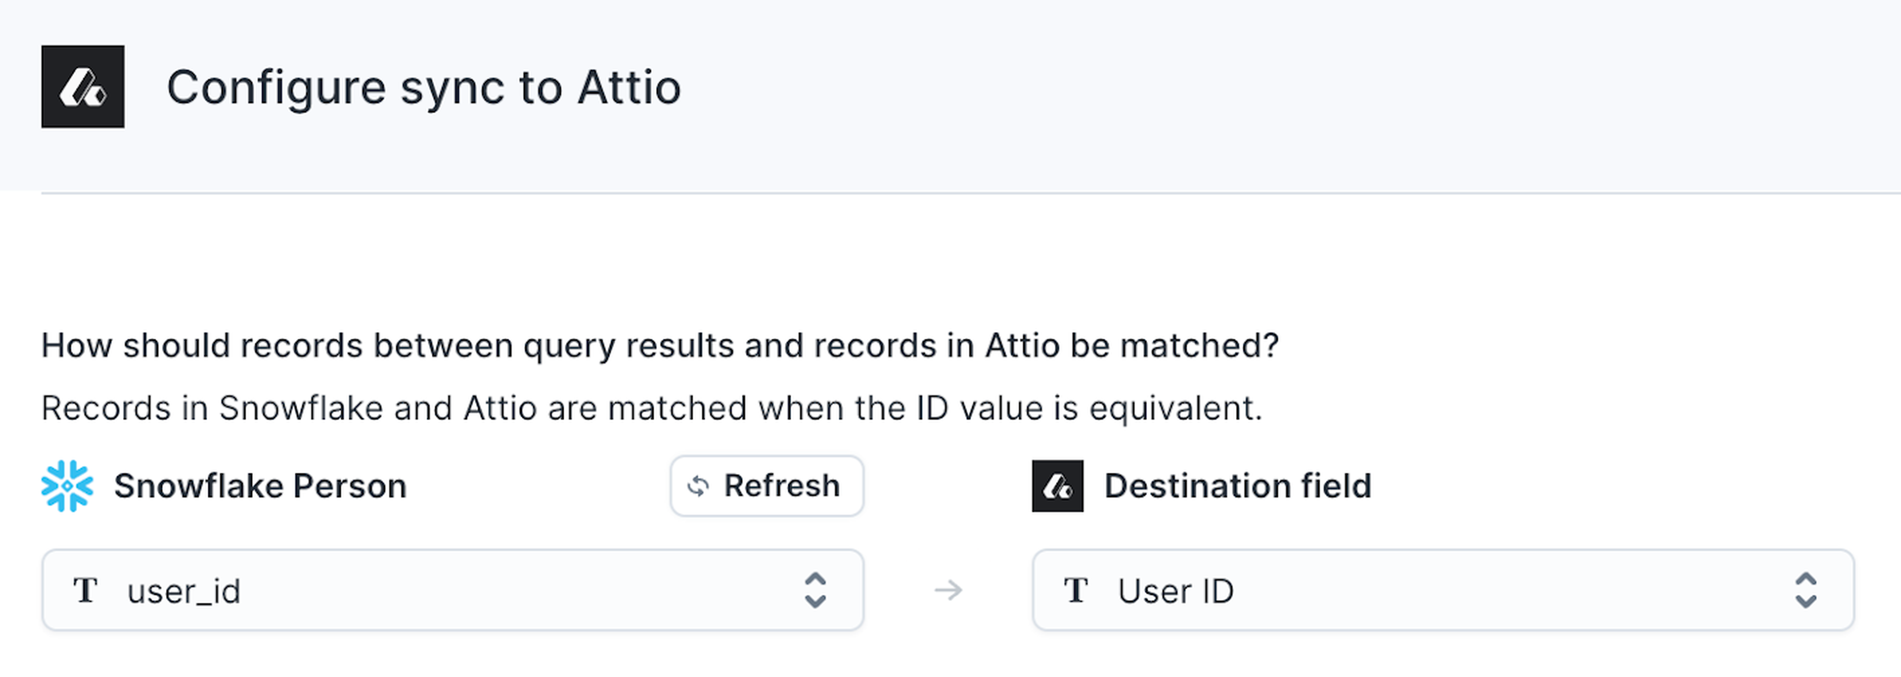Select the "user_id" text in source selector

tap(184, 591)
